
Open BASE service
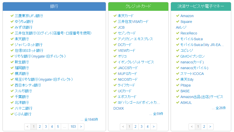185,91
